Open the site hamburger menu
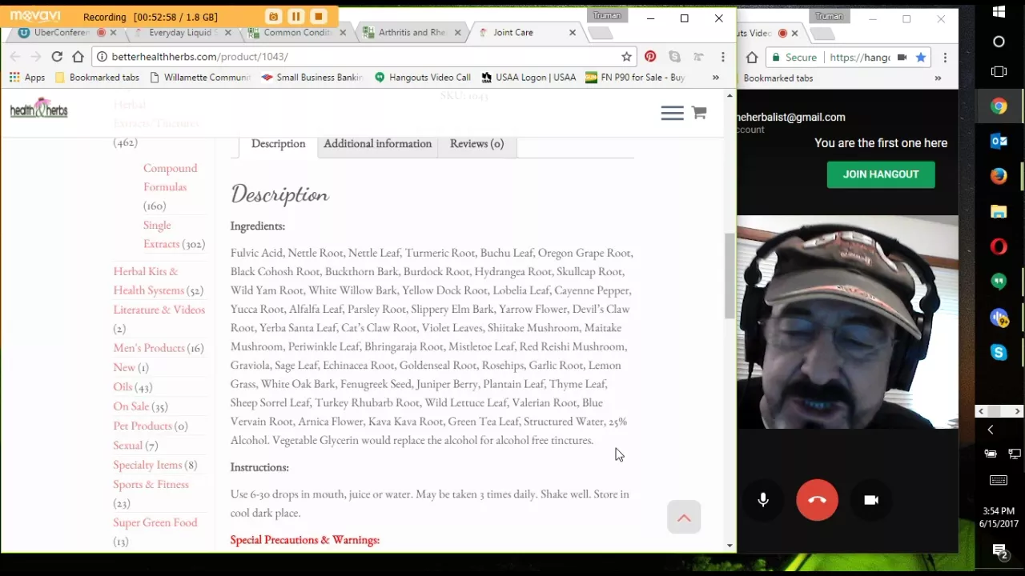The width and height of the screenshot is (1025, 576). pyautogui.click(x=672, y=113)
